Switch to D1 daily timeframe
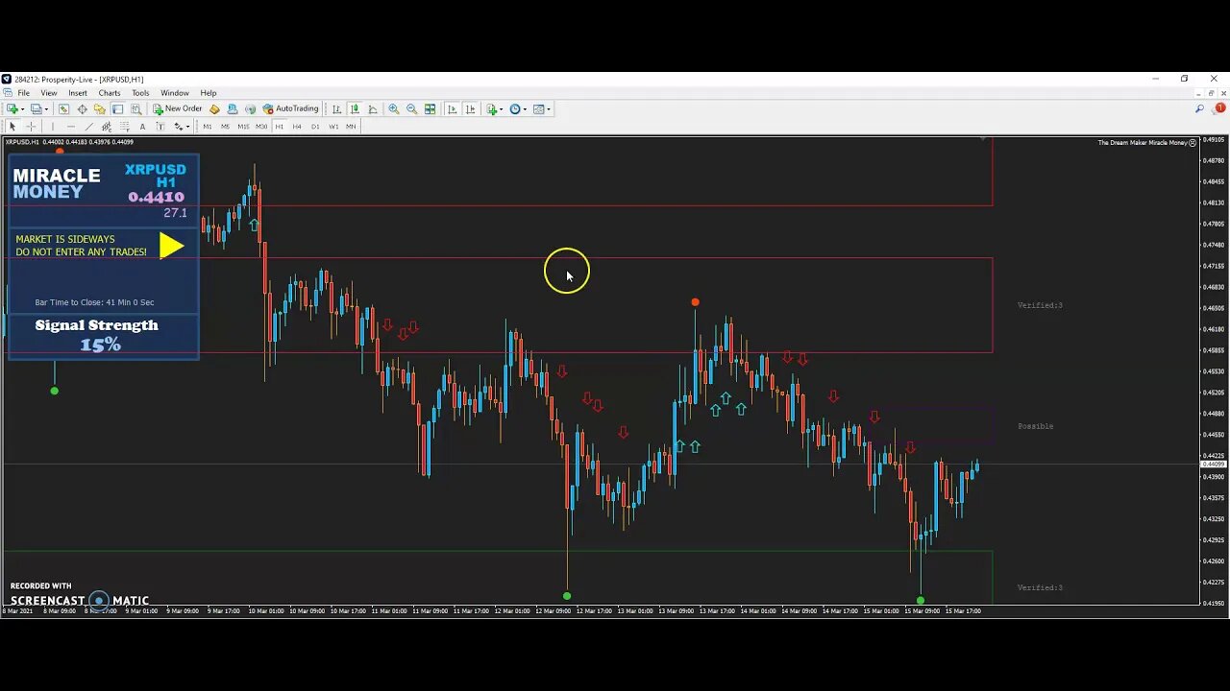1230x691 pixels. 315,127
